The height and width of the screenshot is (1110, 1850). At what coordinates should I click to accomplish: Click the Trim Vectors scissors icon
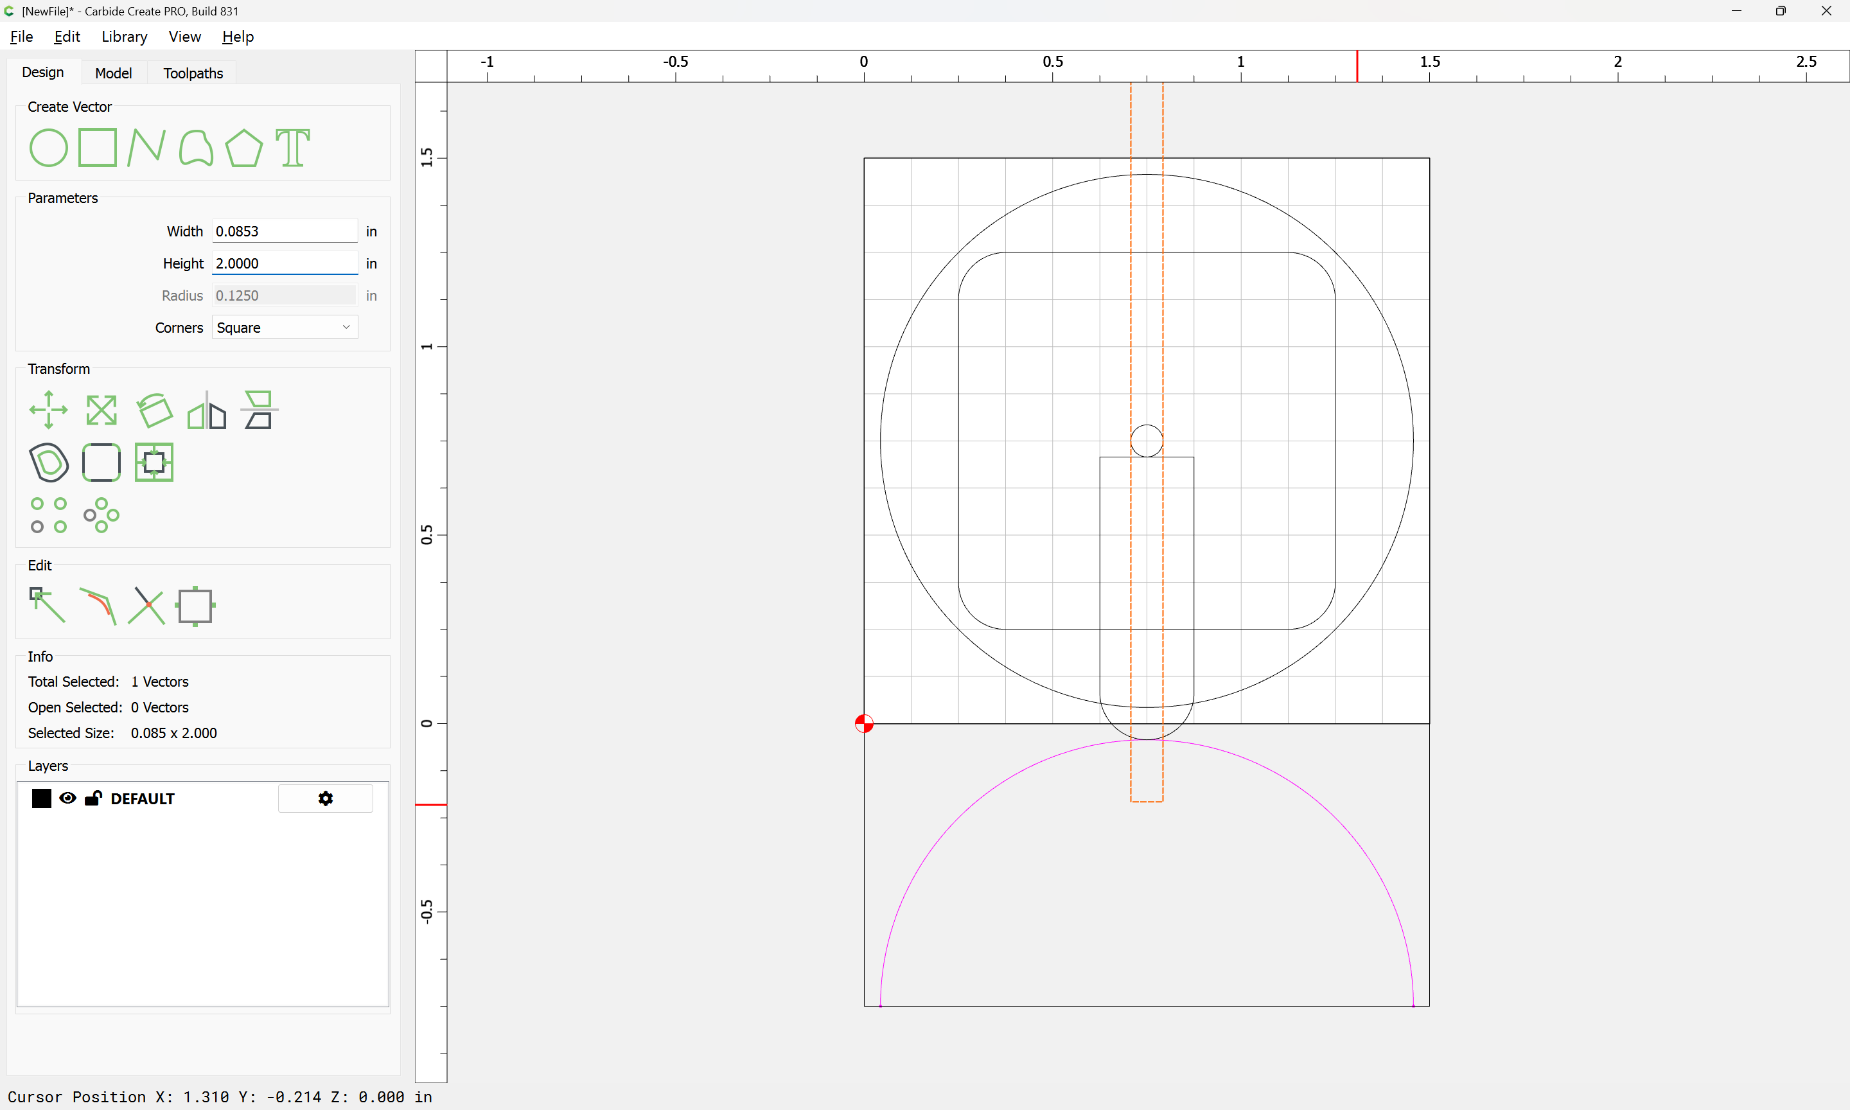(146, 605)
